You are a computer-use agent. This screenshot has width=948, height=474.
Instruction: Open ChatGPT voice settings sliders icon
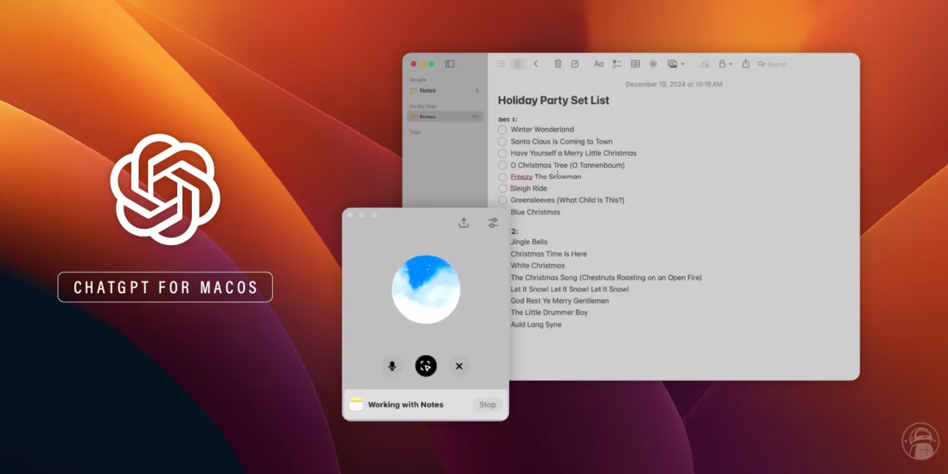point(493,223)
